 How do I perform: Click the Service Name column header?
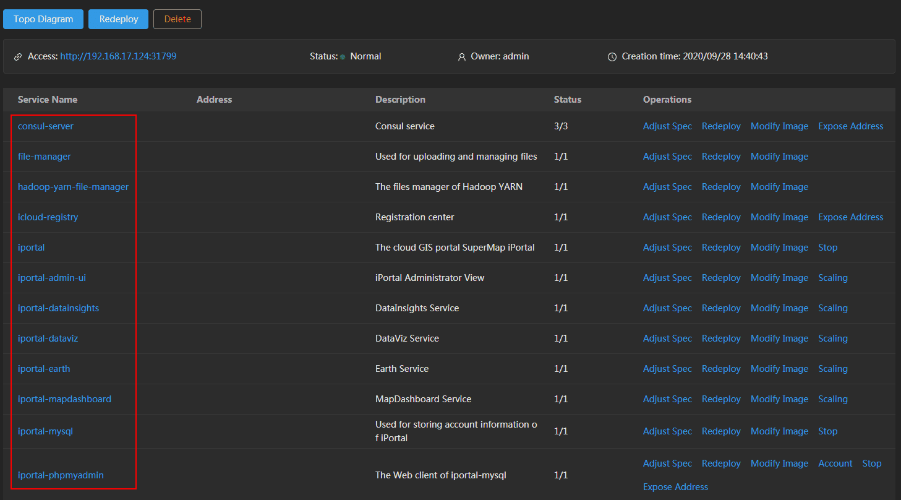tap(48, 100)
